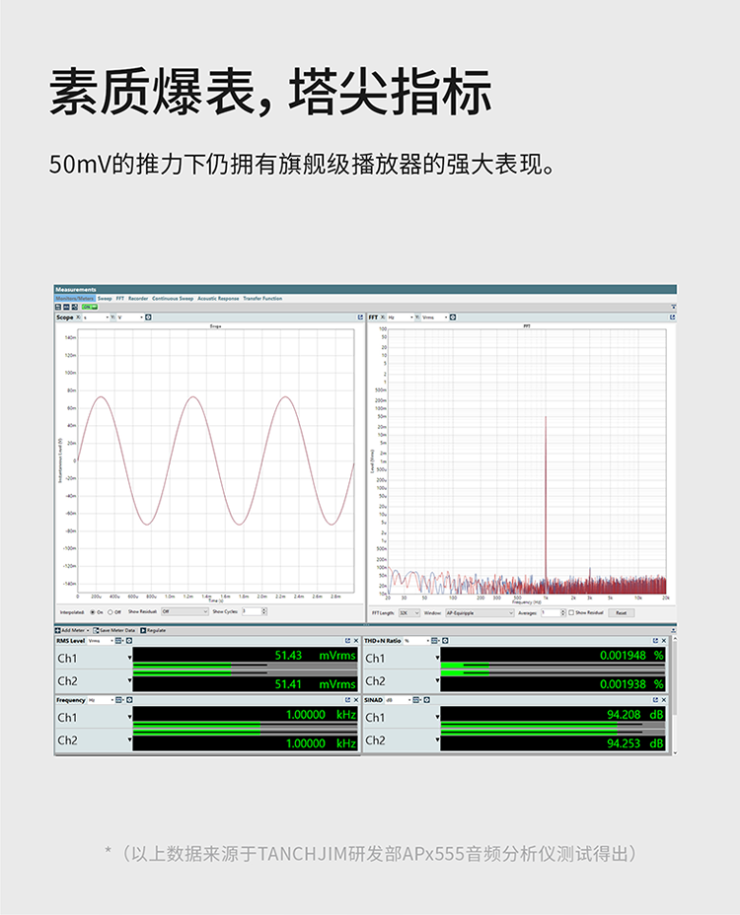
Task: Pop out the SINAD meter
Action: 655,700
